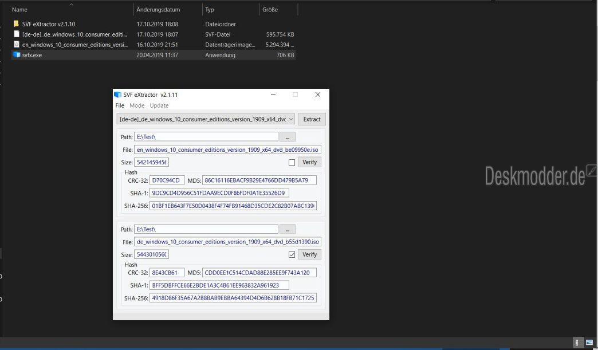The width and height of the screenshot is (598, 350).
Task: Click the 595.754 KB size cell
Action: tap(280, 34)
